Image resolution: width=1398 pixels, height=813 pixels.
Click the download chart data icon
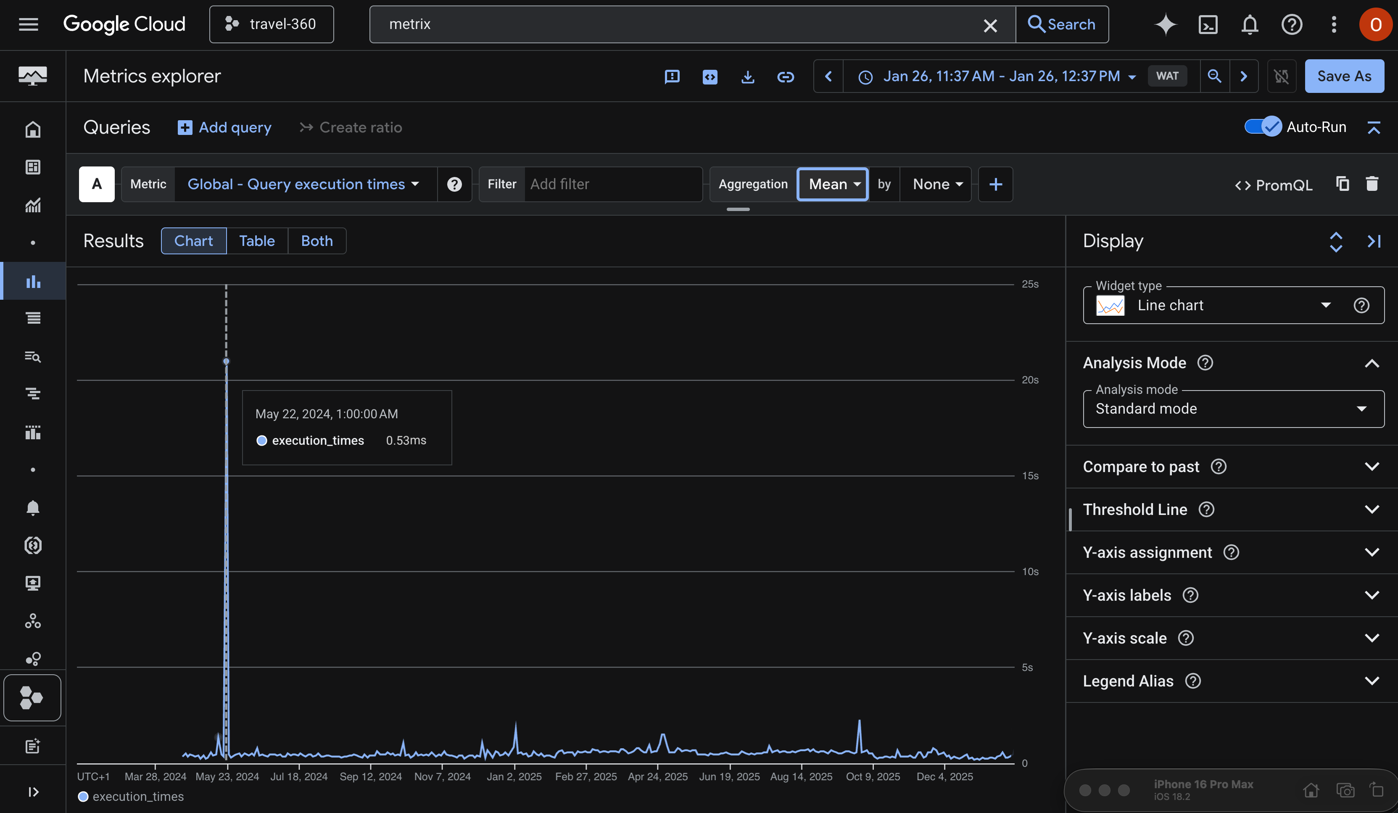point(747,76)
